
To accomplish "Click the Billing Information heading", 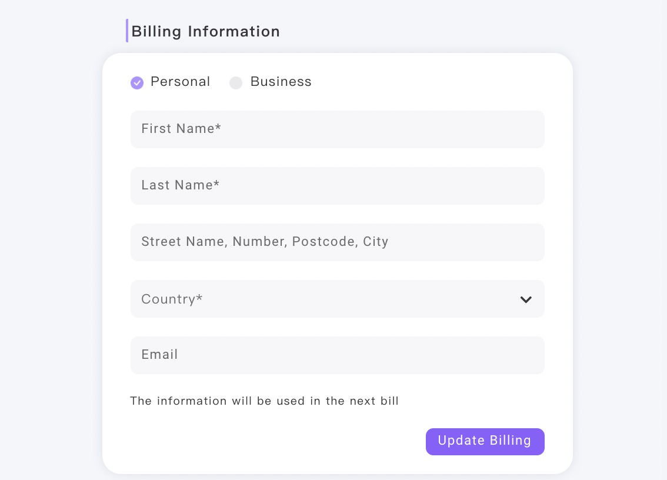I will point(205,32).
